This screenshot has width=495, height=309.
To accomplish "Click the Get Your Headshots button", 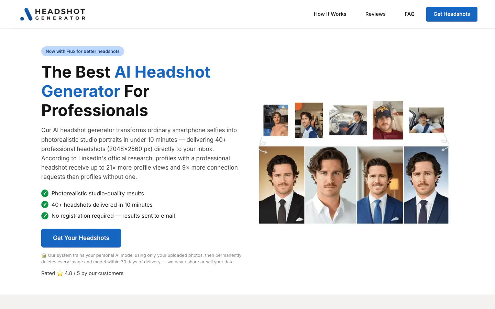I will click(x=81, y=238).
